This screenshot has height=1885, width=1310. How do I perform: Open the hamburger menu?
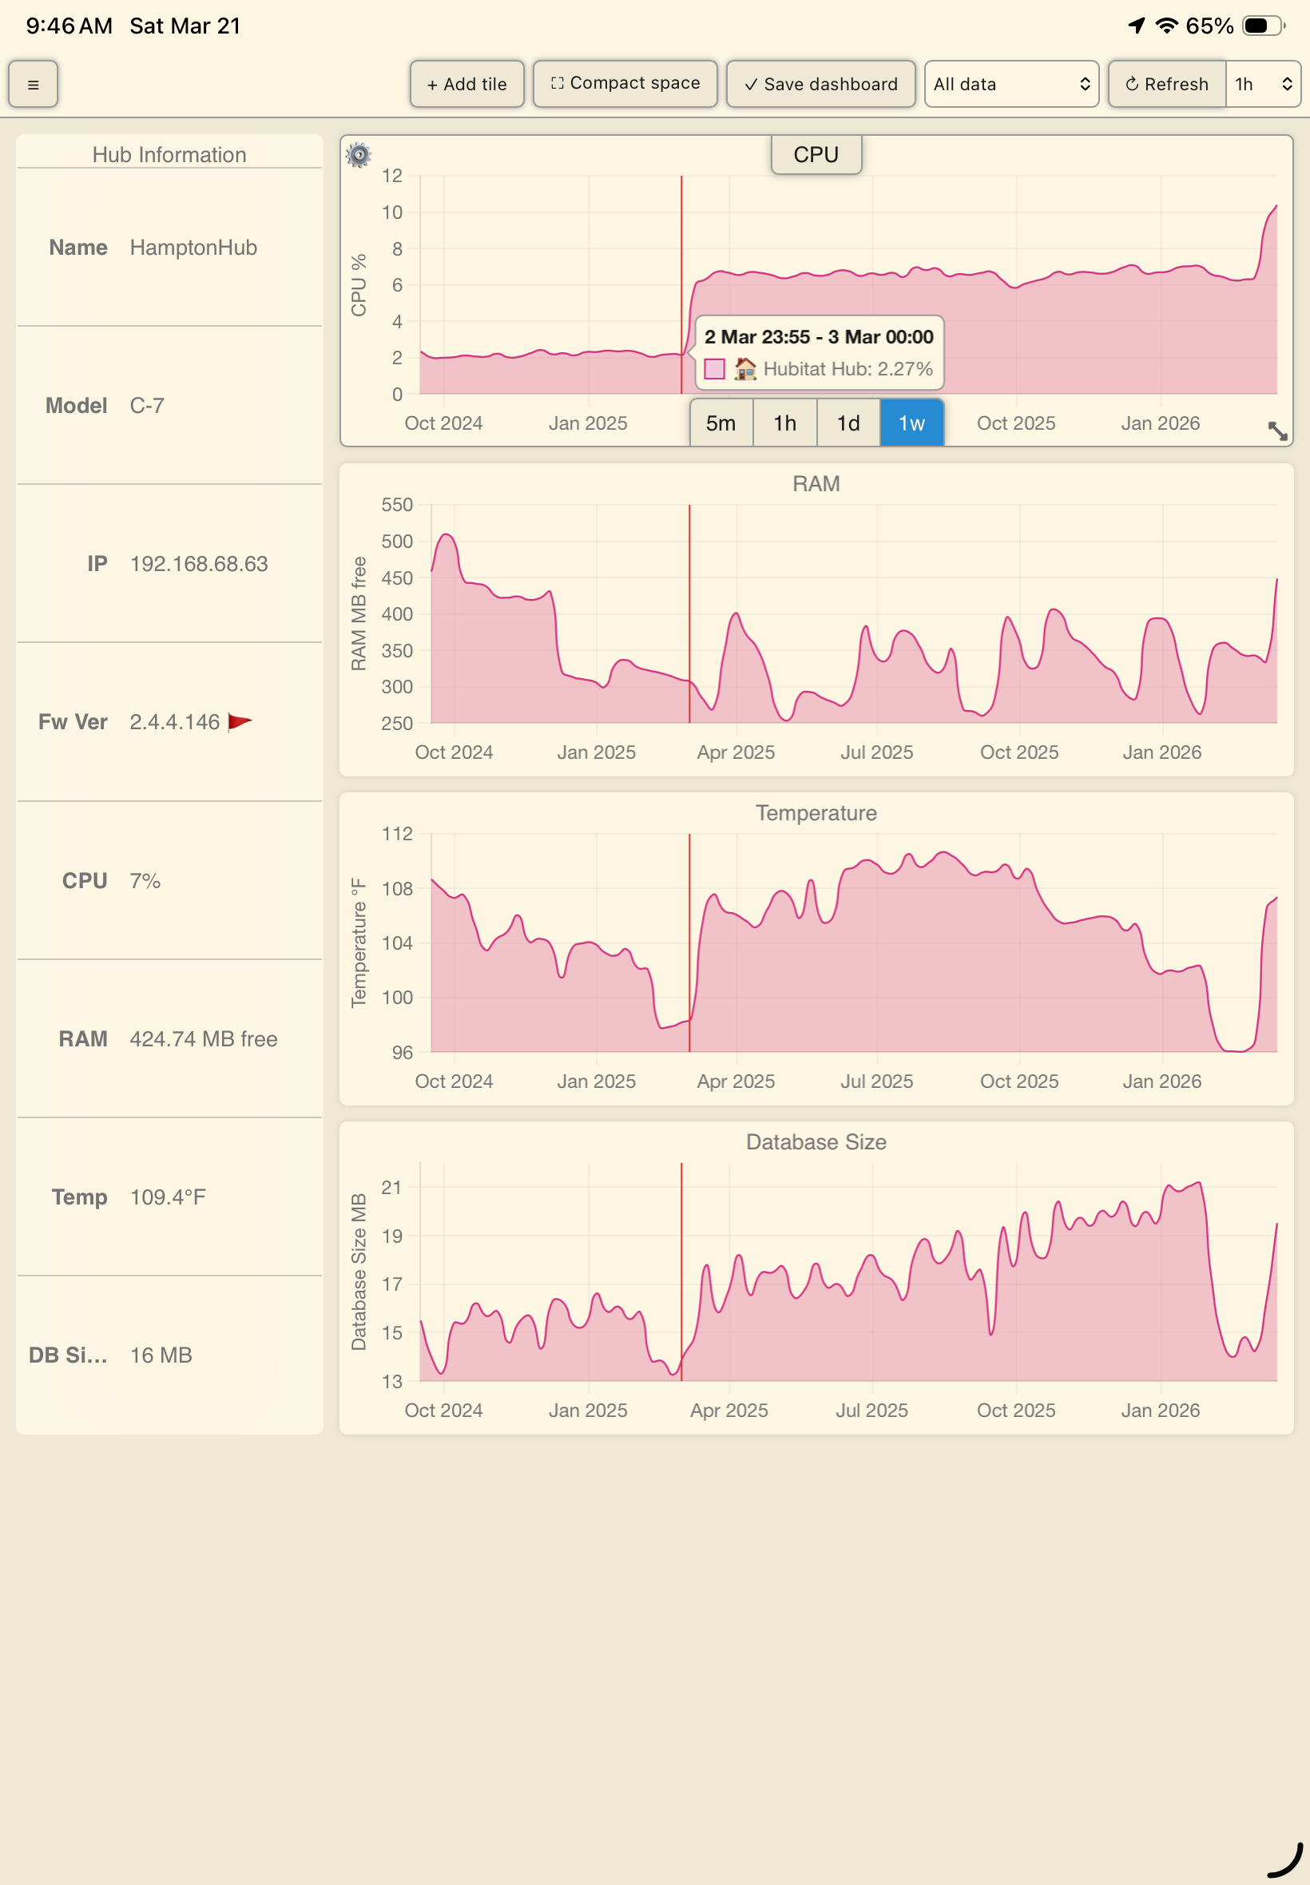[x=33, y=84]
